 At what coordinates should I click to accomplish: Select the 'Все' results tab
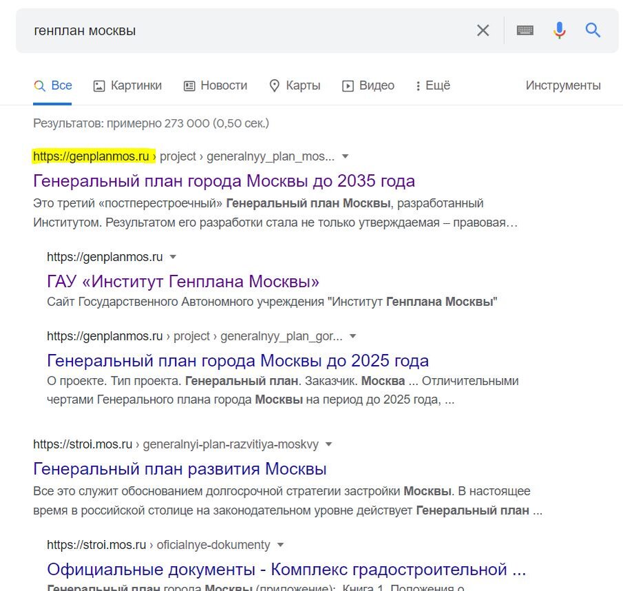click(x=52, y=85)
